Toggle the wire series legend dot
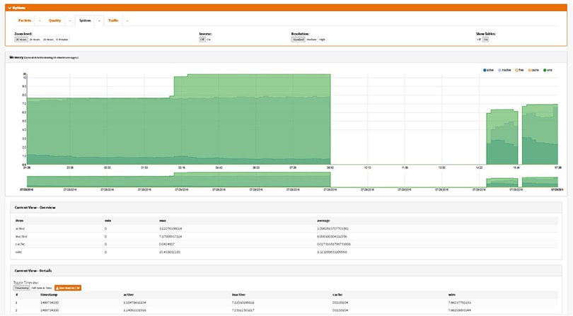The width and height of the screenshot is (573, 316). (544, 70)
